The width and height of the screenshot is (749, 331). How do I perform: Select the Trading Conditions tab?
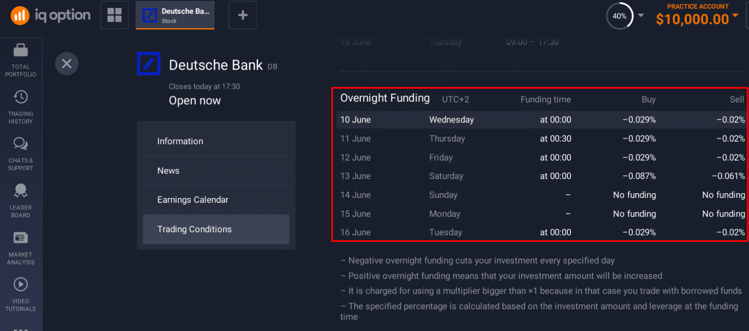tap(194, 229)
